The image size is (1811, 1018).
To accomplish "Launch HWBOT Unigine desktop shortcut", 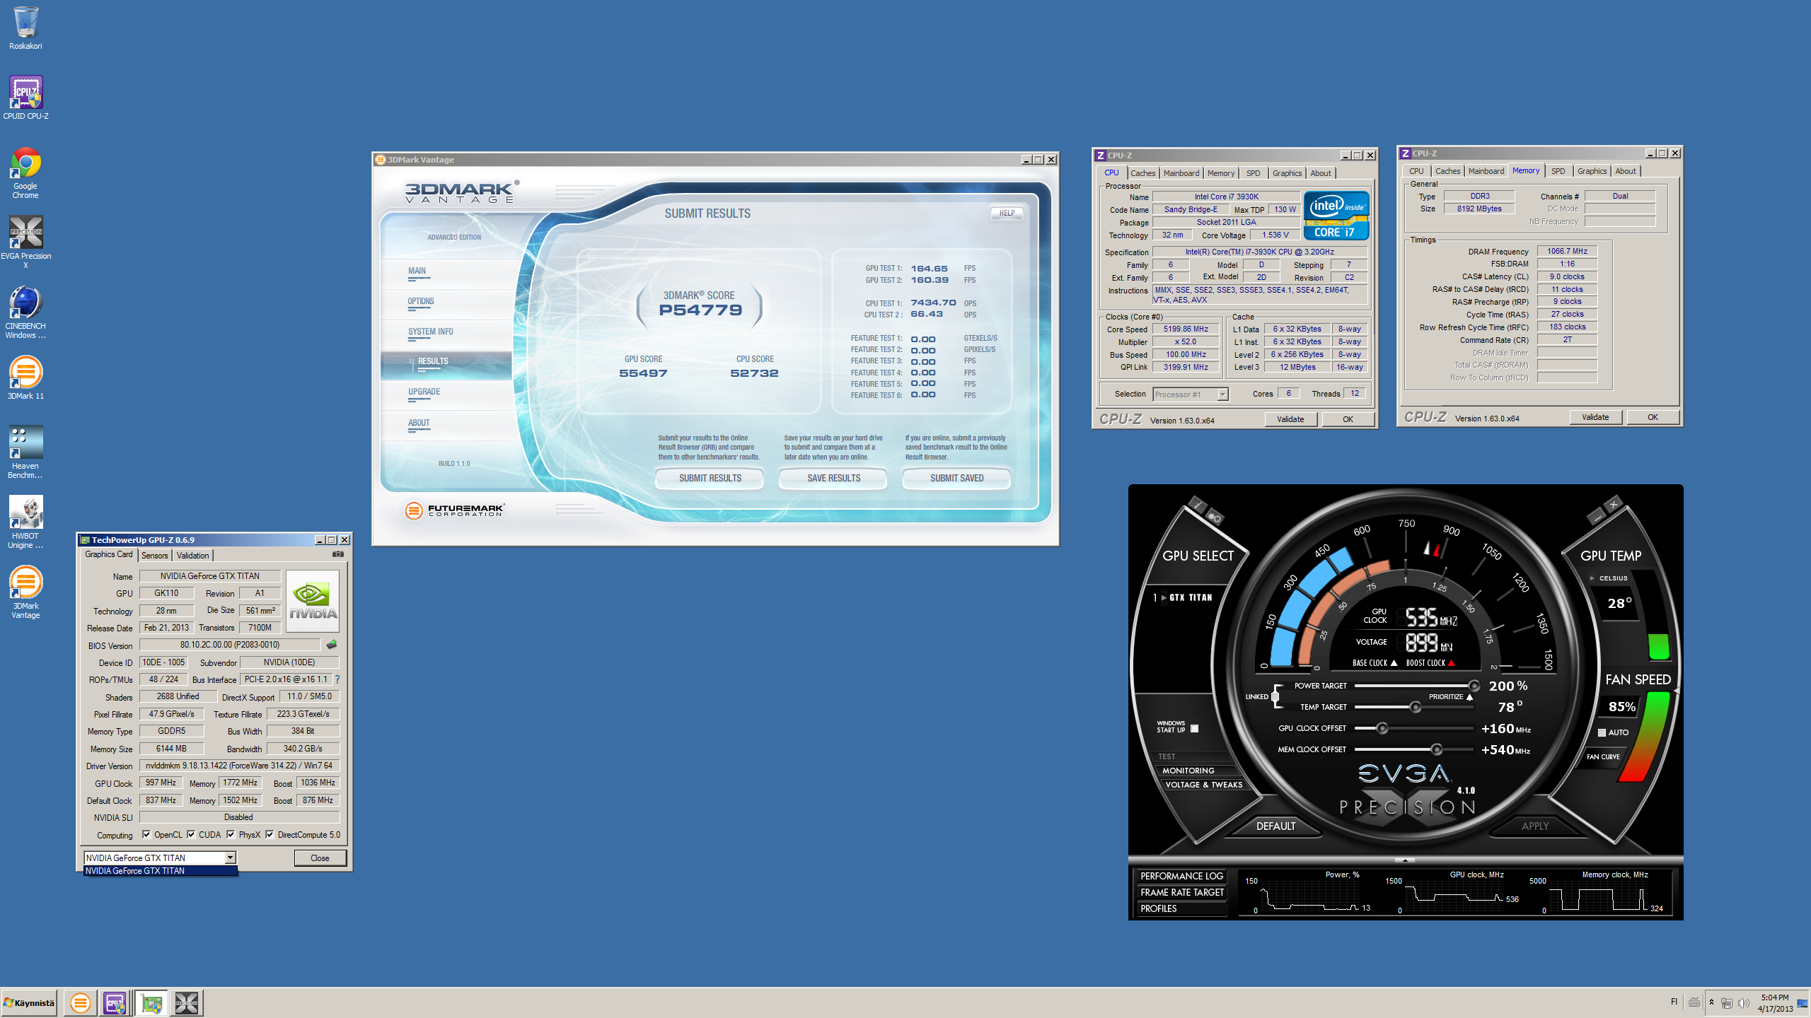I will [x=25, y=522].
